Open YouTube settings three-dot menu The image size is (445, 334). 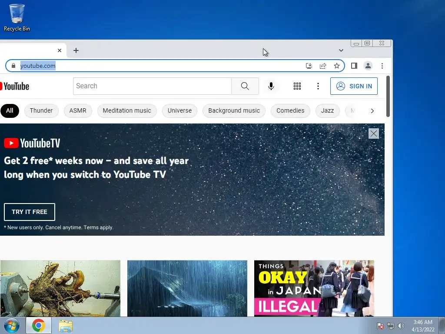click(x=318, y=86)
